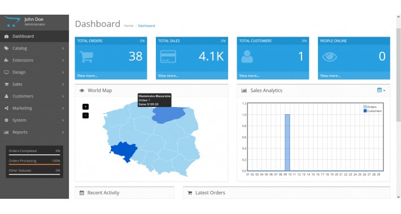
Task: Click the Design monitor icon
Action: pos(6,72)
